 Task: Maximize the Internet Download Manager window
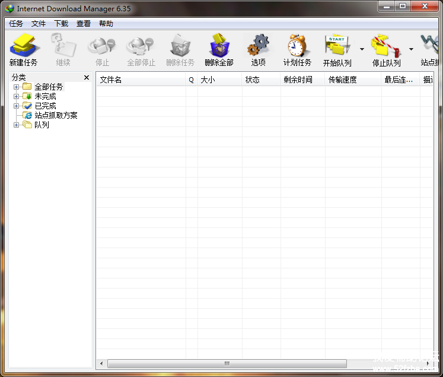pos(403,6)
